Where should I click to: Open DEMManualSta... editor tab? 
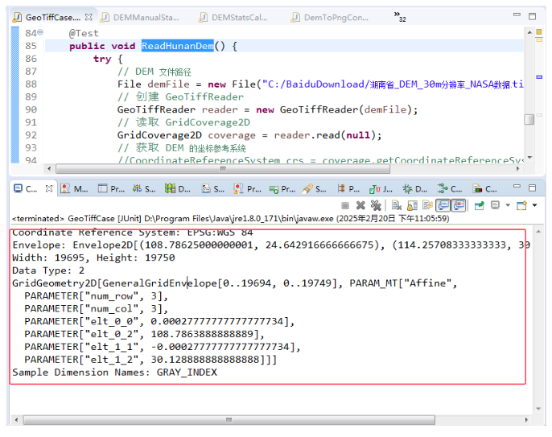coord(140,17)
